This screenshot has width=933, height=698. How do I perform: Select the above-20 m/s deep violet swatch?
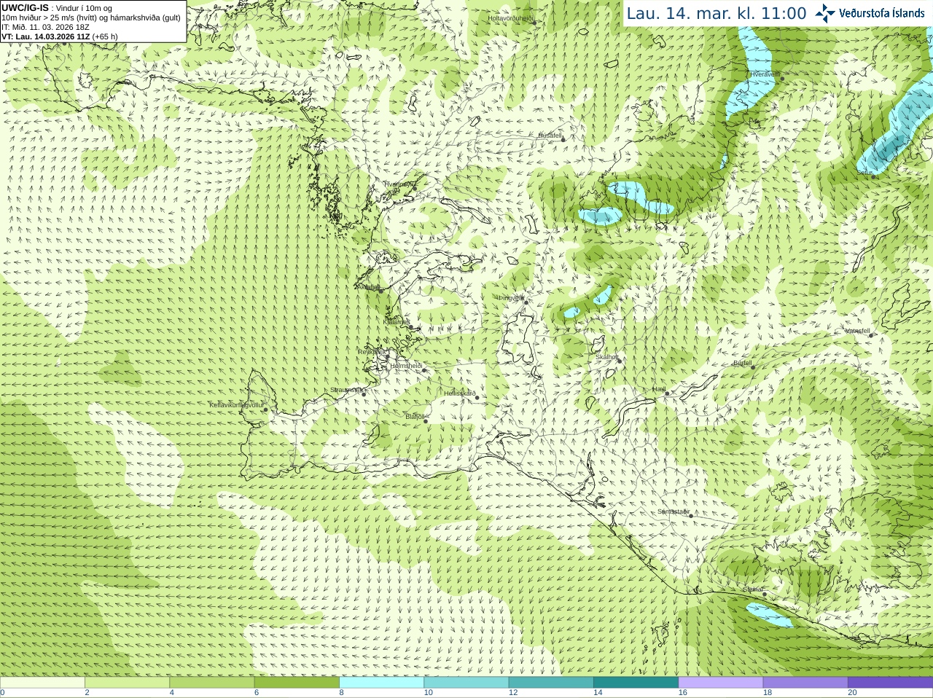tap(890, 683)
